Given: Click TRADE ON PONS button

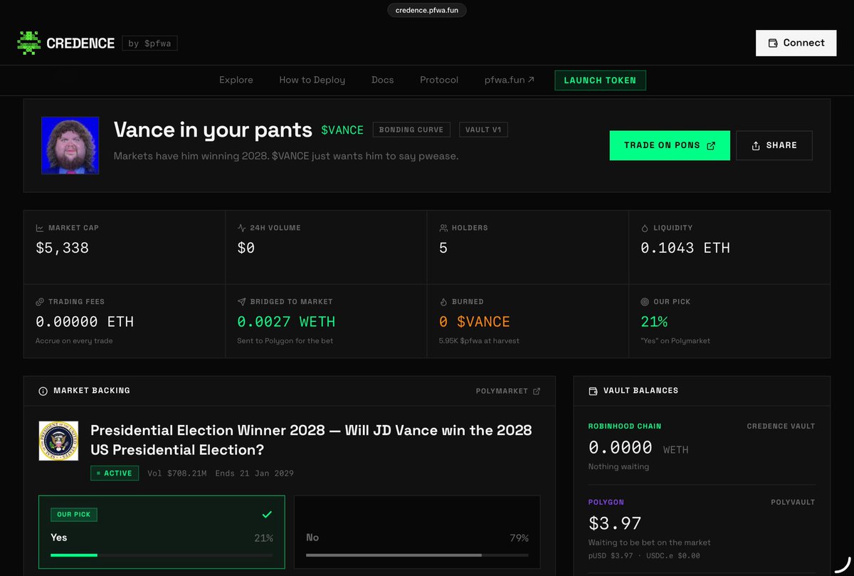Looking at the screenshot, I should point(670,145).
